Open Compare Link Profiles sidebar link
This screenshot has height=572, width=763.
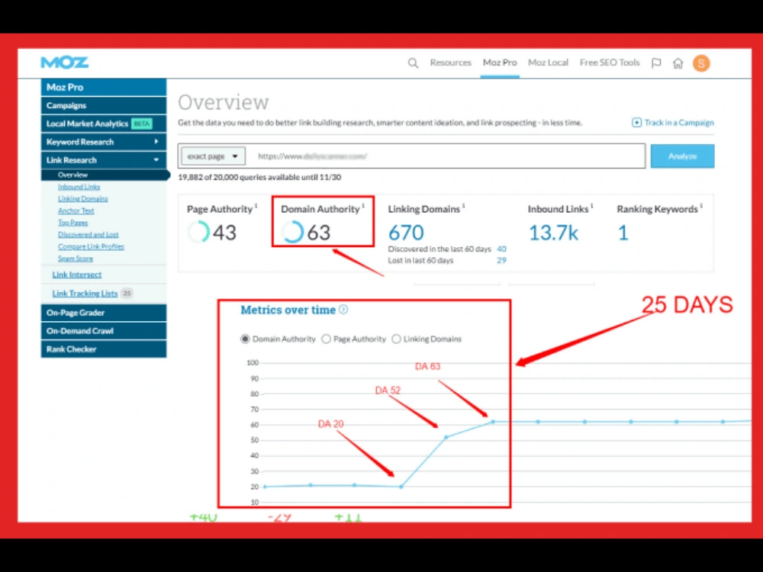click(91, 246)
